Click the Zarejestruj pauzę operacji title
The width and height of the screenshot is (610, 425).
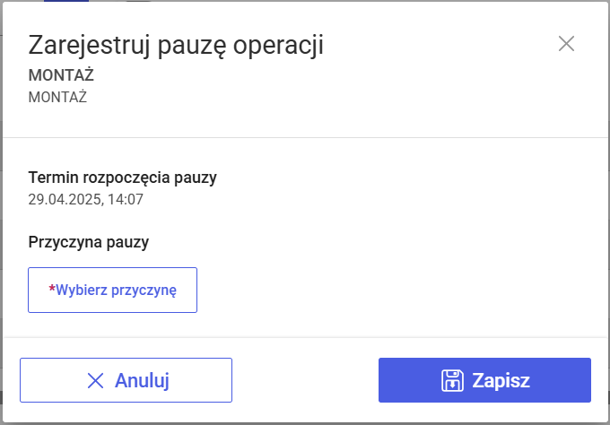tap(176, 45)
